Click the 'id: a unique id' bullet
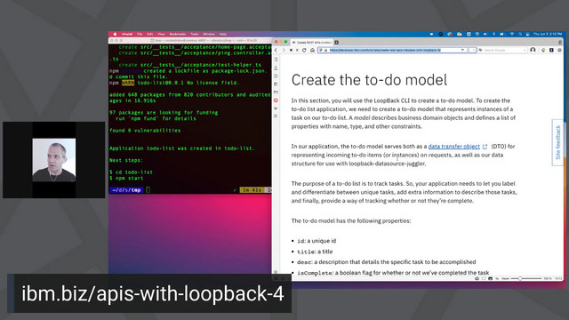This screenshot has height=320, width=569. 317,241
